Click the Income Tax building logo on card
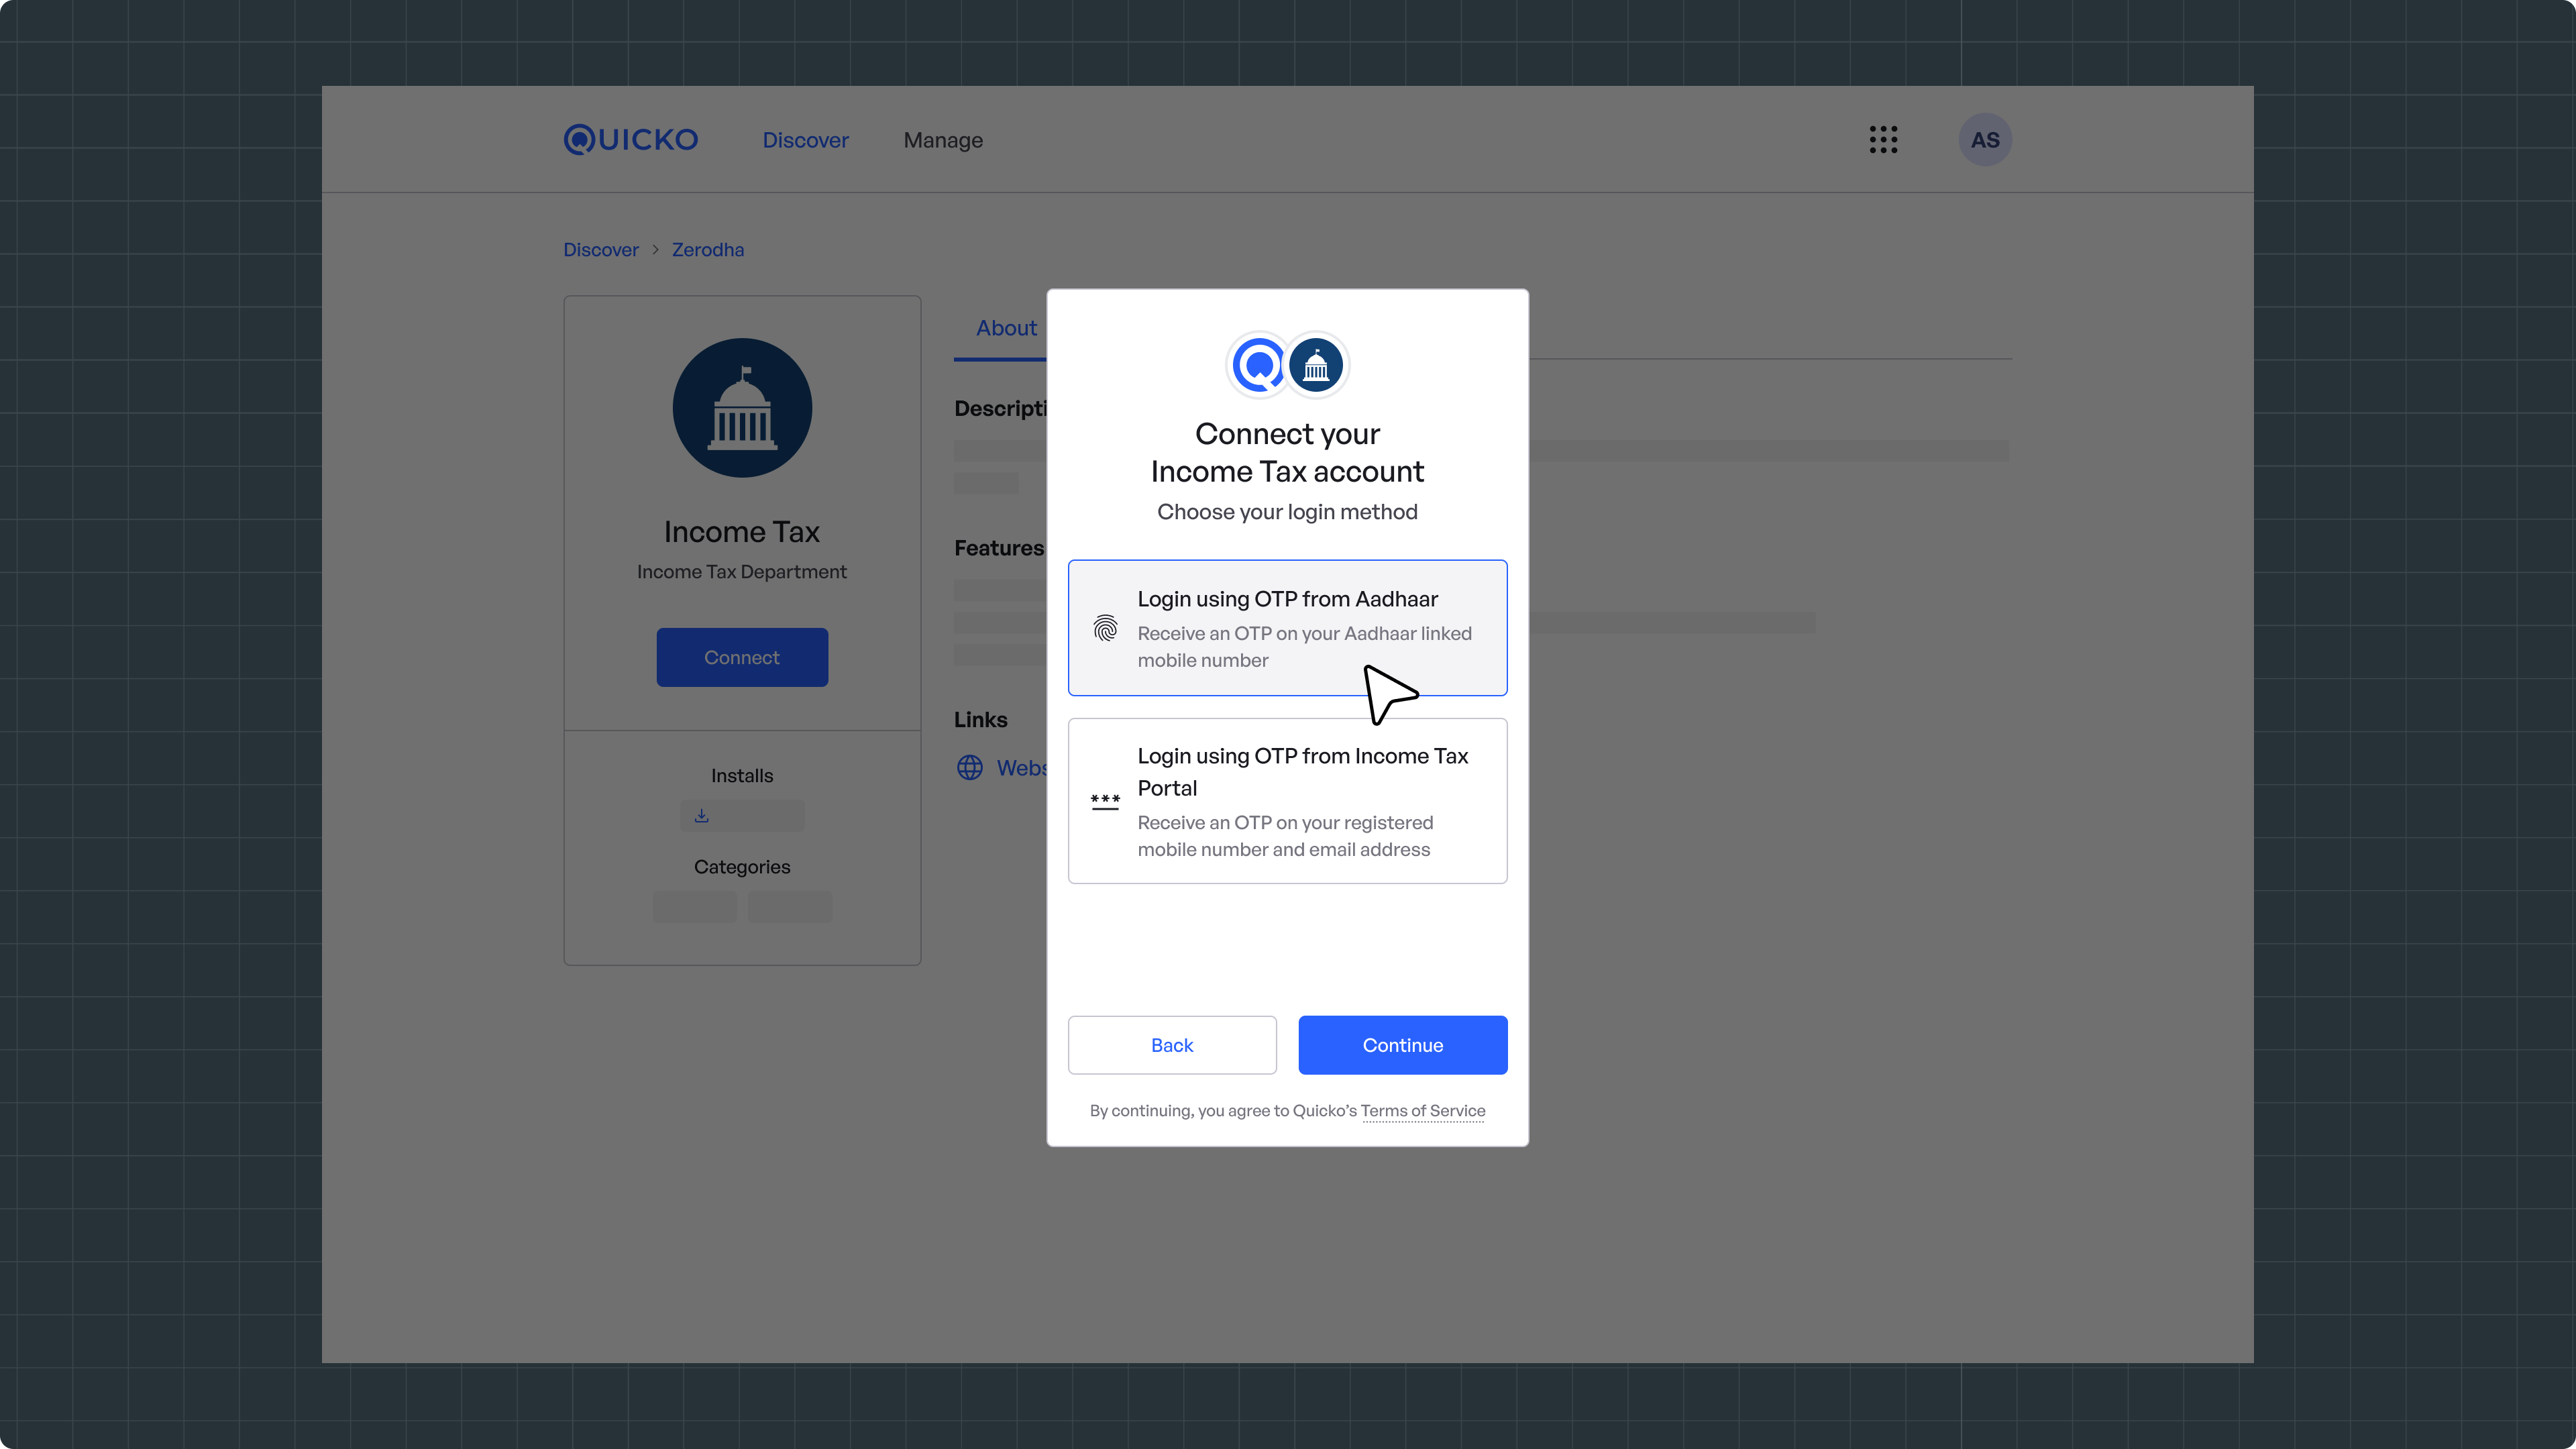Screen dimensions: 2576x1449 tap(742, 408)
